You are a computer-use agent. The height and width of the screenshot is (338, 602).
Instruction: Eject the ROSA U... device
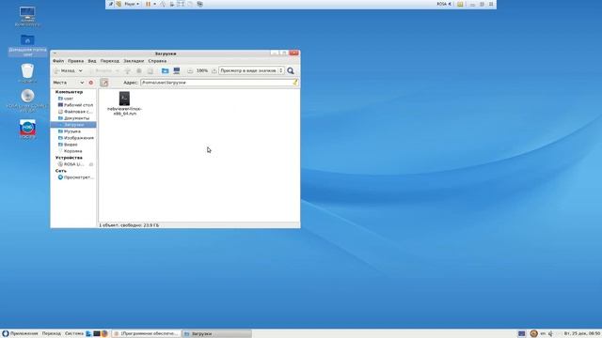tap(91, 164)
